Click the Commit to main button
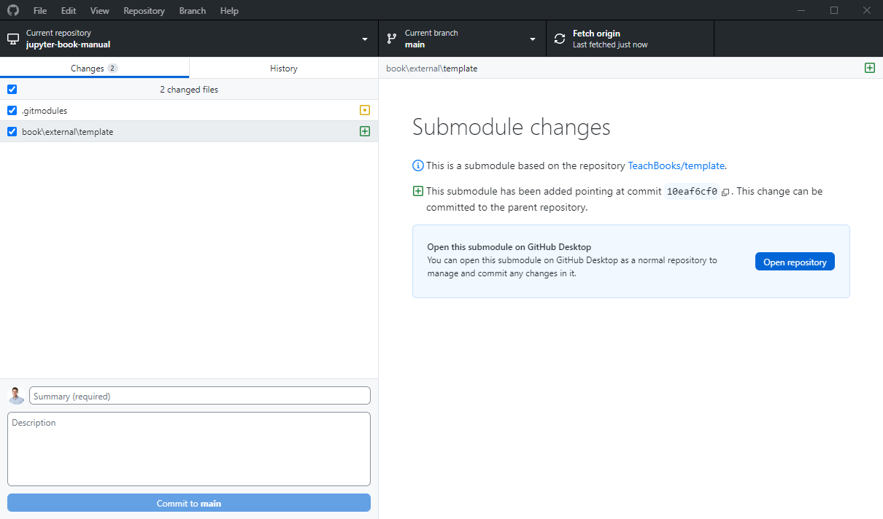This screenshot has height=519, width=883. pyautogui.click(x=188, y=502)
